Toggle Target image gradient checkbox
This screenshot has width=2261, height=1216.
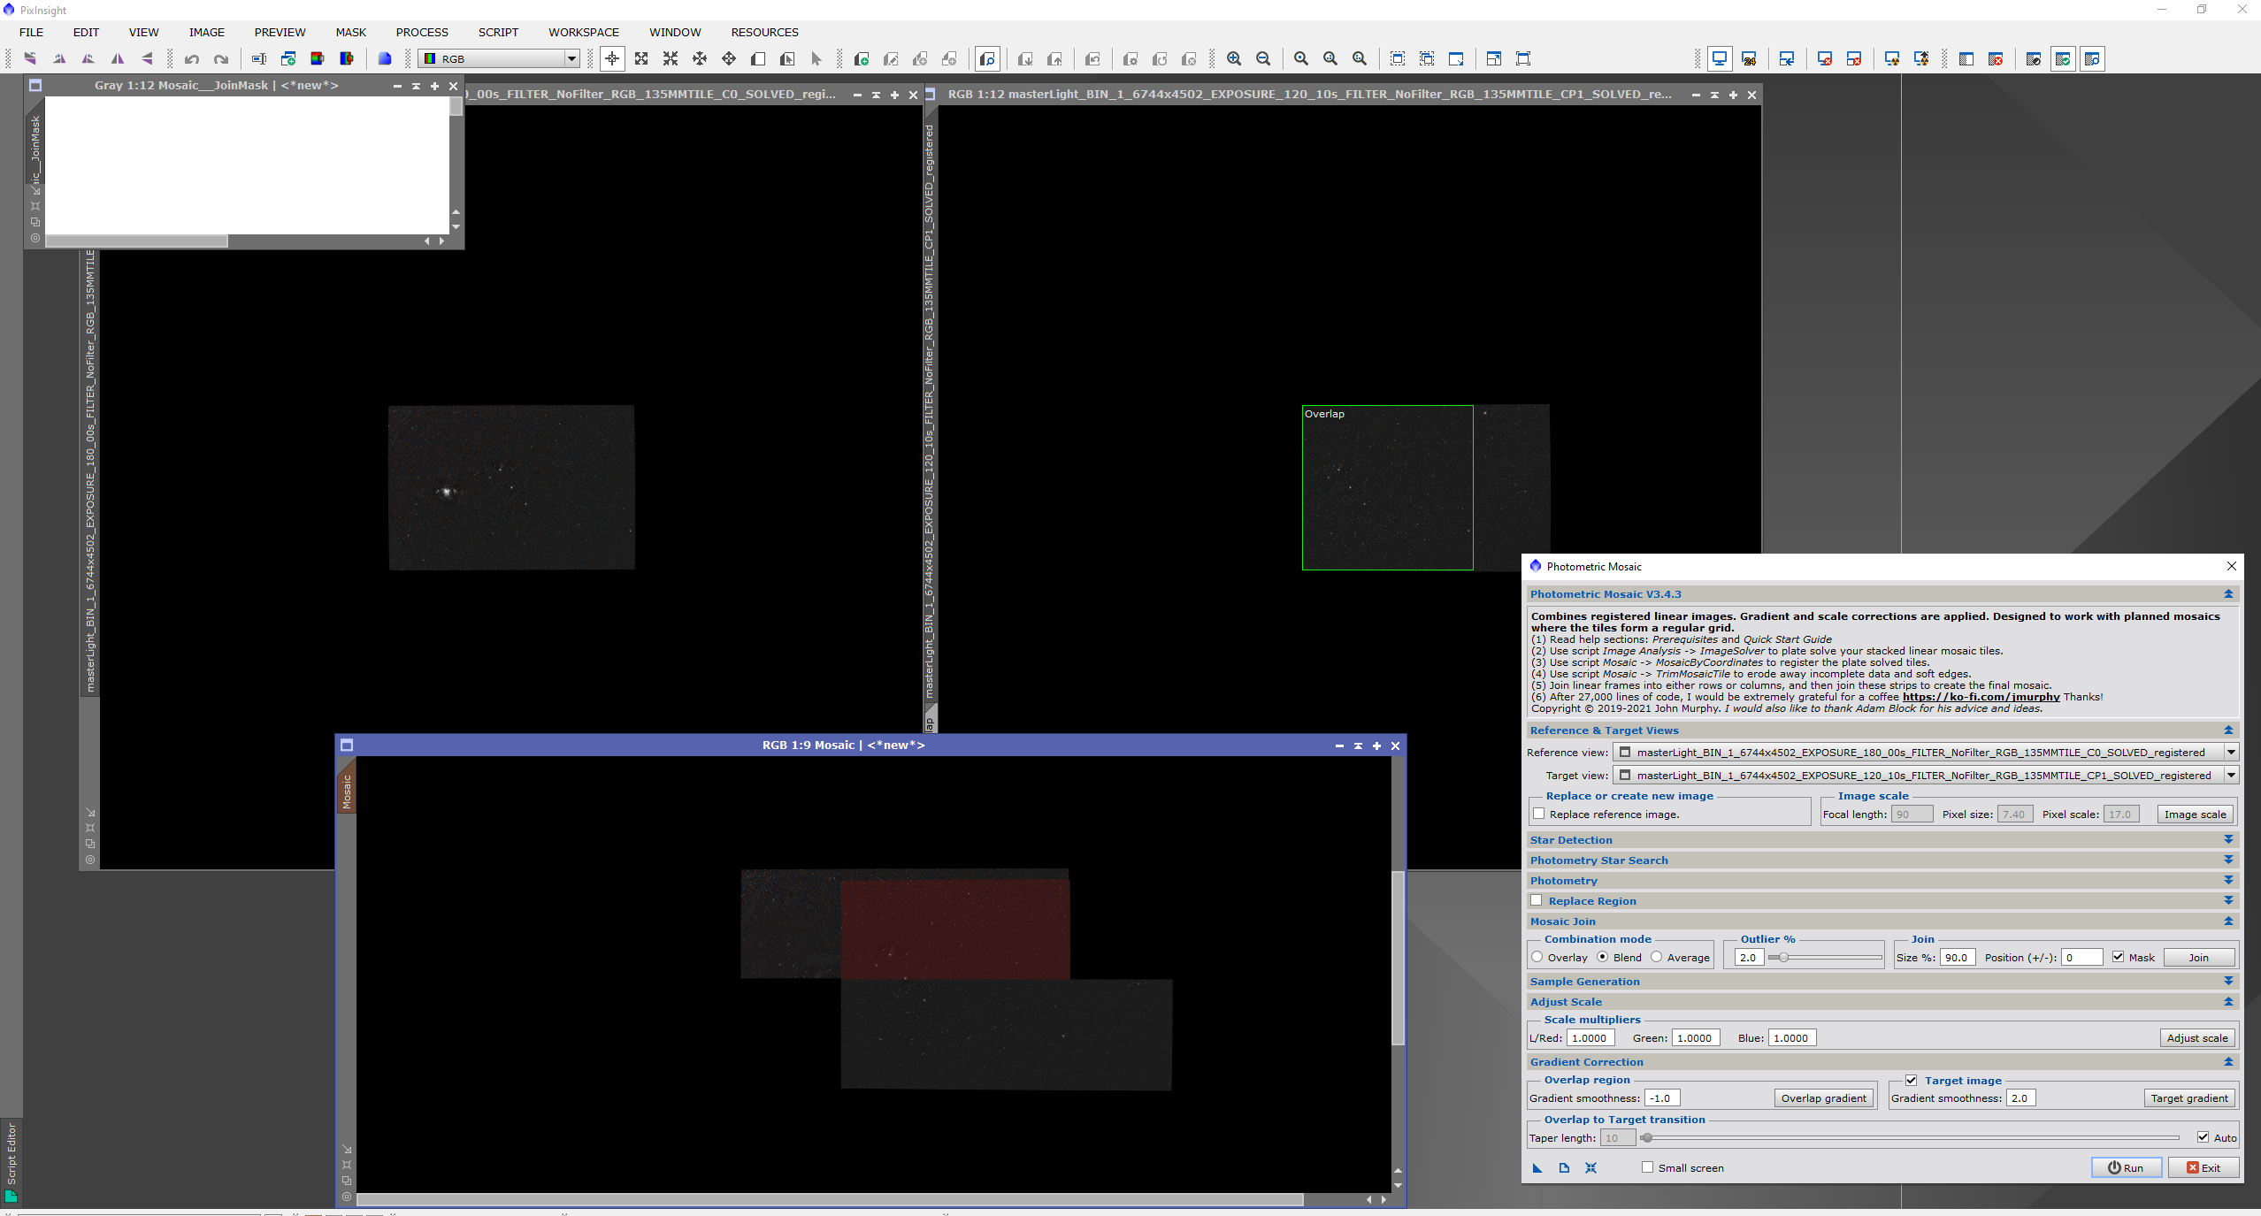click(x=1911, y=1080)
